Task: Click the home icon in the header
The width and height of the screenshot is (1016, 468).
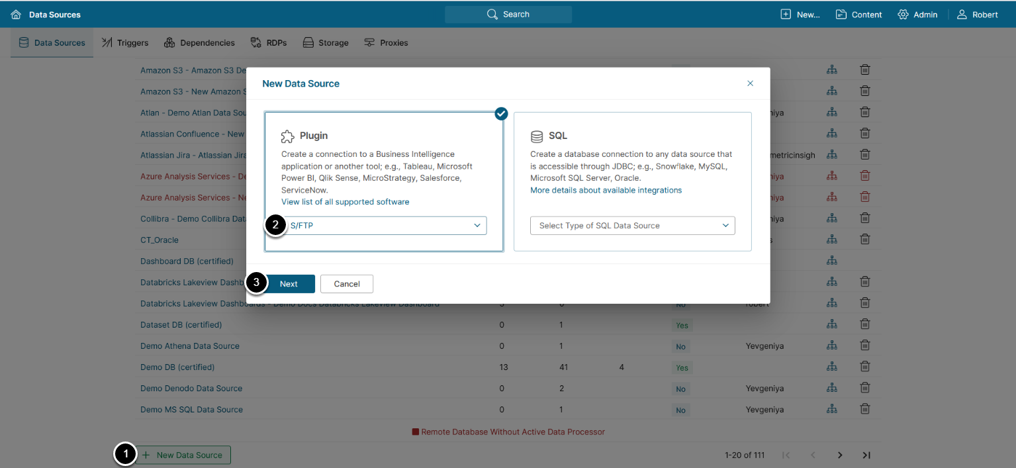Action: pyautogui.click(x=16, y=15)
